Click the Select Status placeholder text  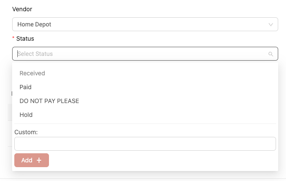(x=35, y=54)
